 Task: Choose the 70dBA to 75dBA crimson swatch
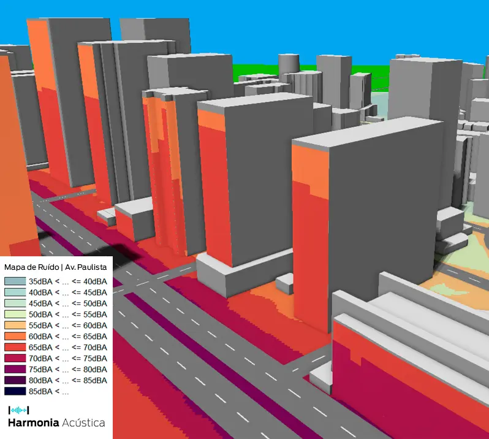[15, 358]
